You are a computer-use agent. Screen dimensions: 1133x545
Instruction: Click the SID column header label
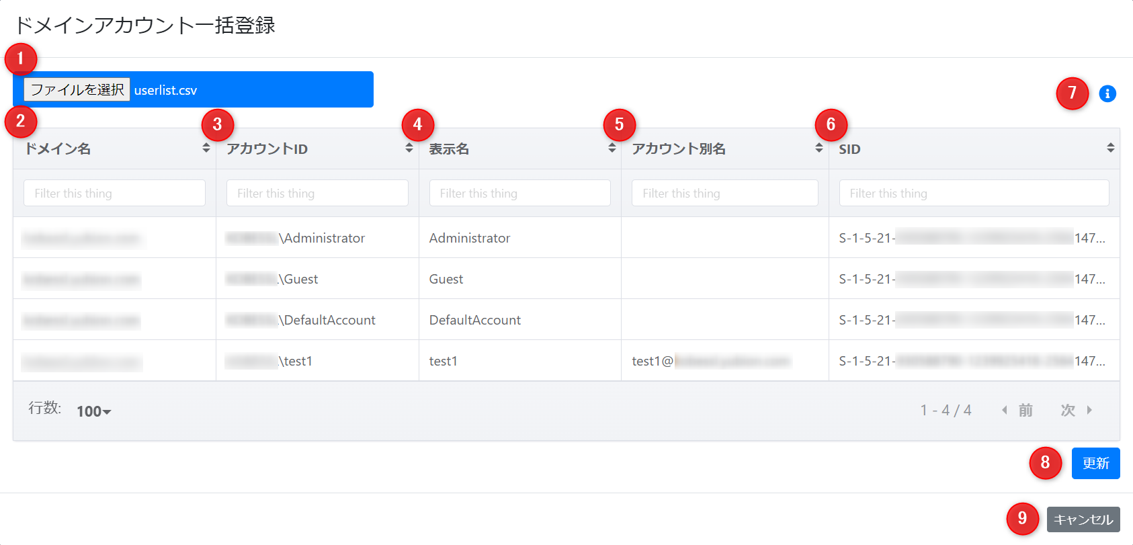click(x=849, y=149)
